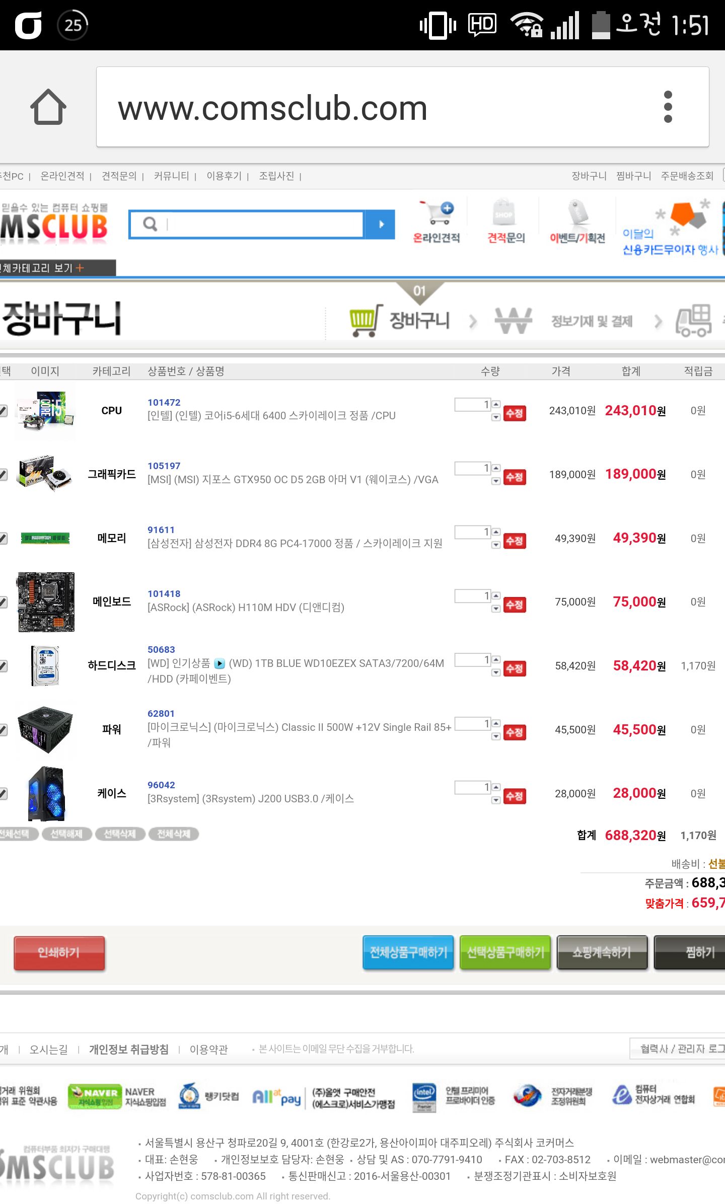725x1204 pixels.
Task: Click the footer COMSCLUB logo
Action: (x=57, y=1165)
